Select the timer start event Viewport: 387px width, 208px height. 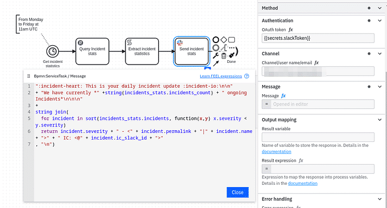(53, 51)
